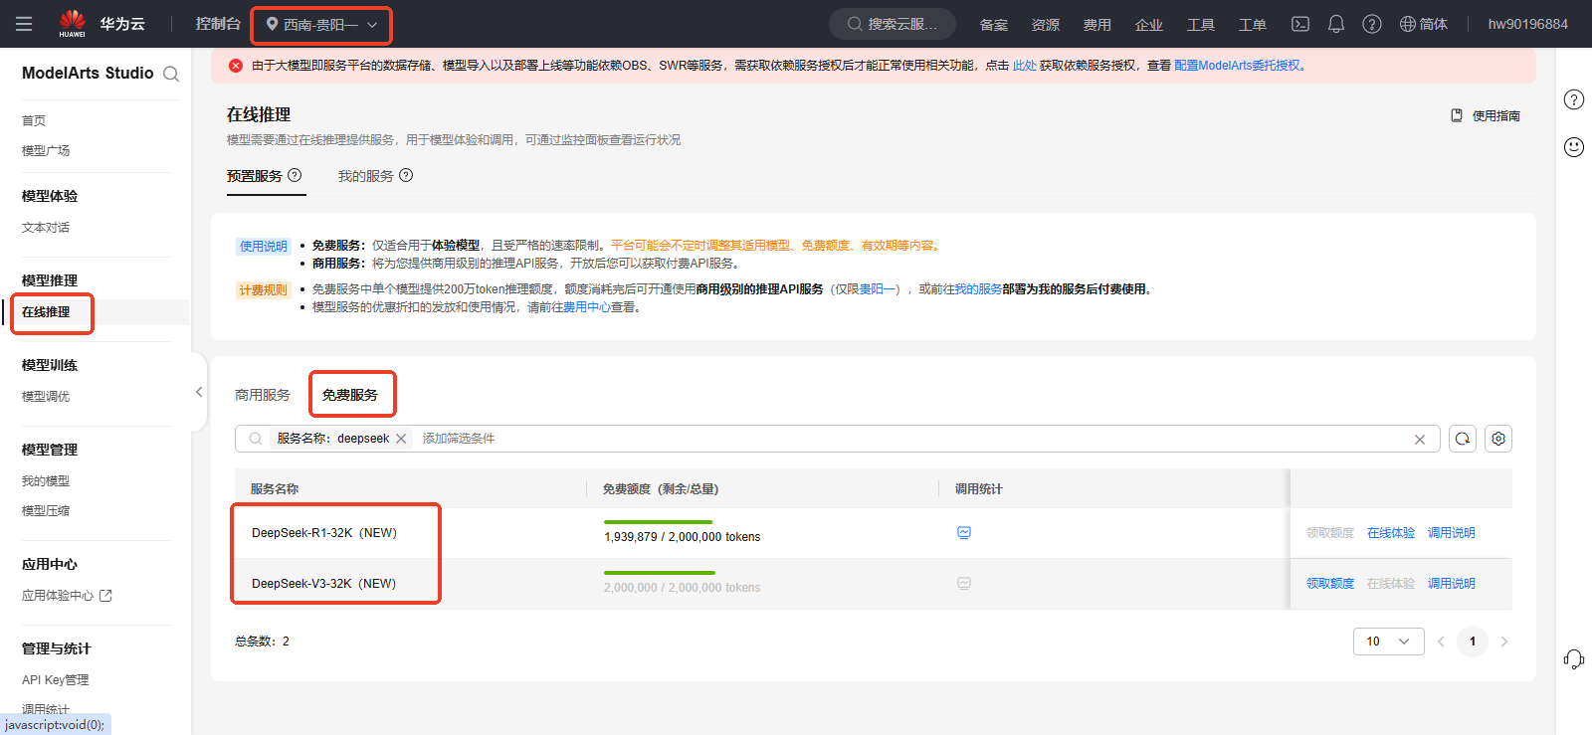1592x735 pixels.
Task: Open the 应用体验中心 external link
Action: pos(67,596)
